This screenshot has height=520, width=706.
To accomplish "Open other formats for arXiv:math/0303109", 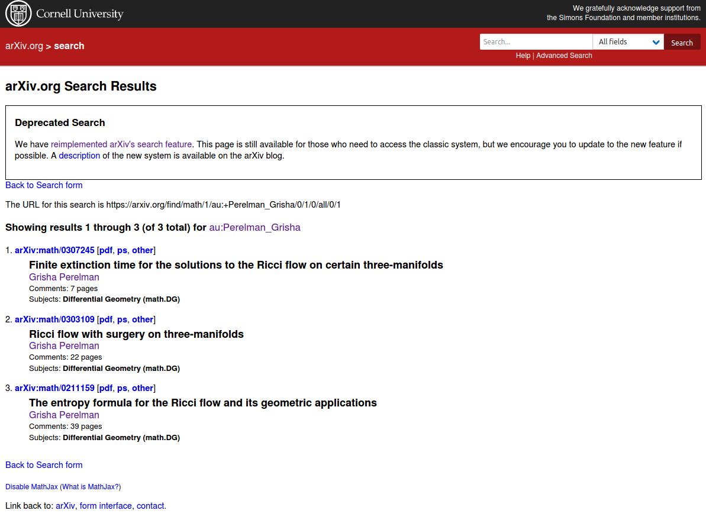I will click(x=142, y=319).
